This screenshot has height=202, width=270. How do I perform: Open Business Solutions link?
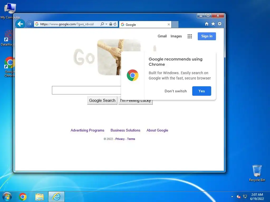pyautogui.click(x=126, y=130)
